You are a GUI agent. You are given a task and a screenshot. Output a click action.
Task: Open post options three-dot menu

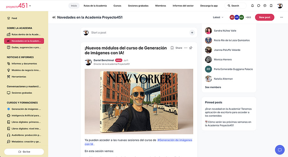coord(186,48)
